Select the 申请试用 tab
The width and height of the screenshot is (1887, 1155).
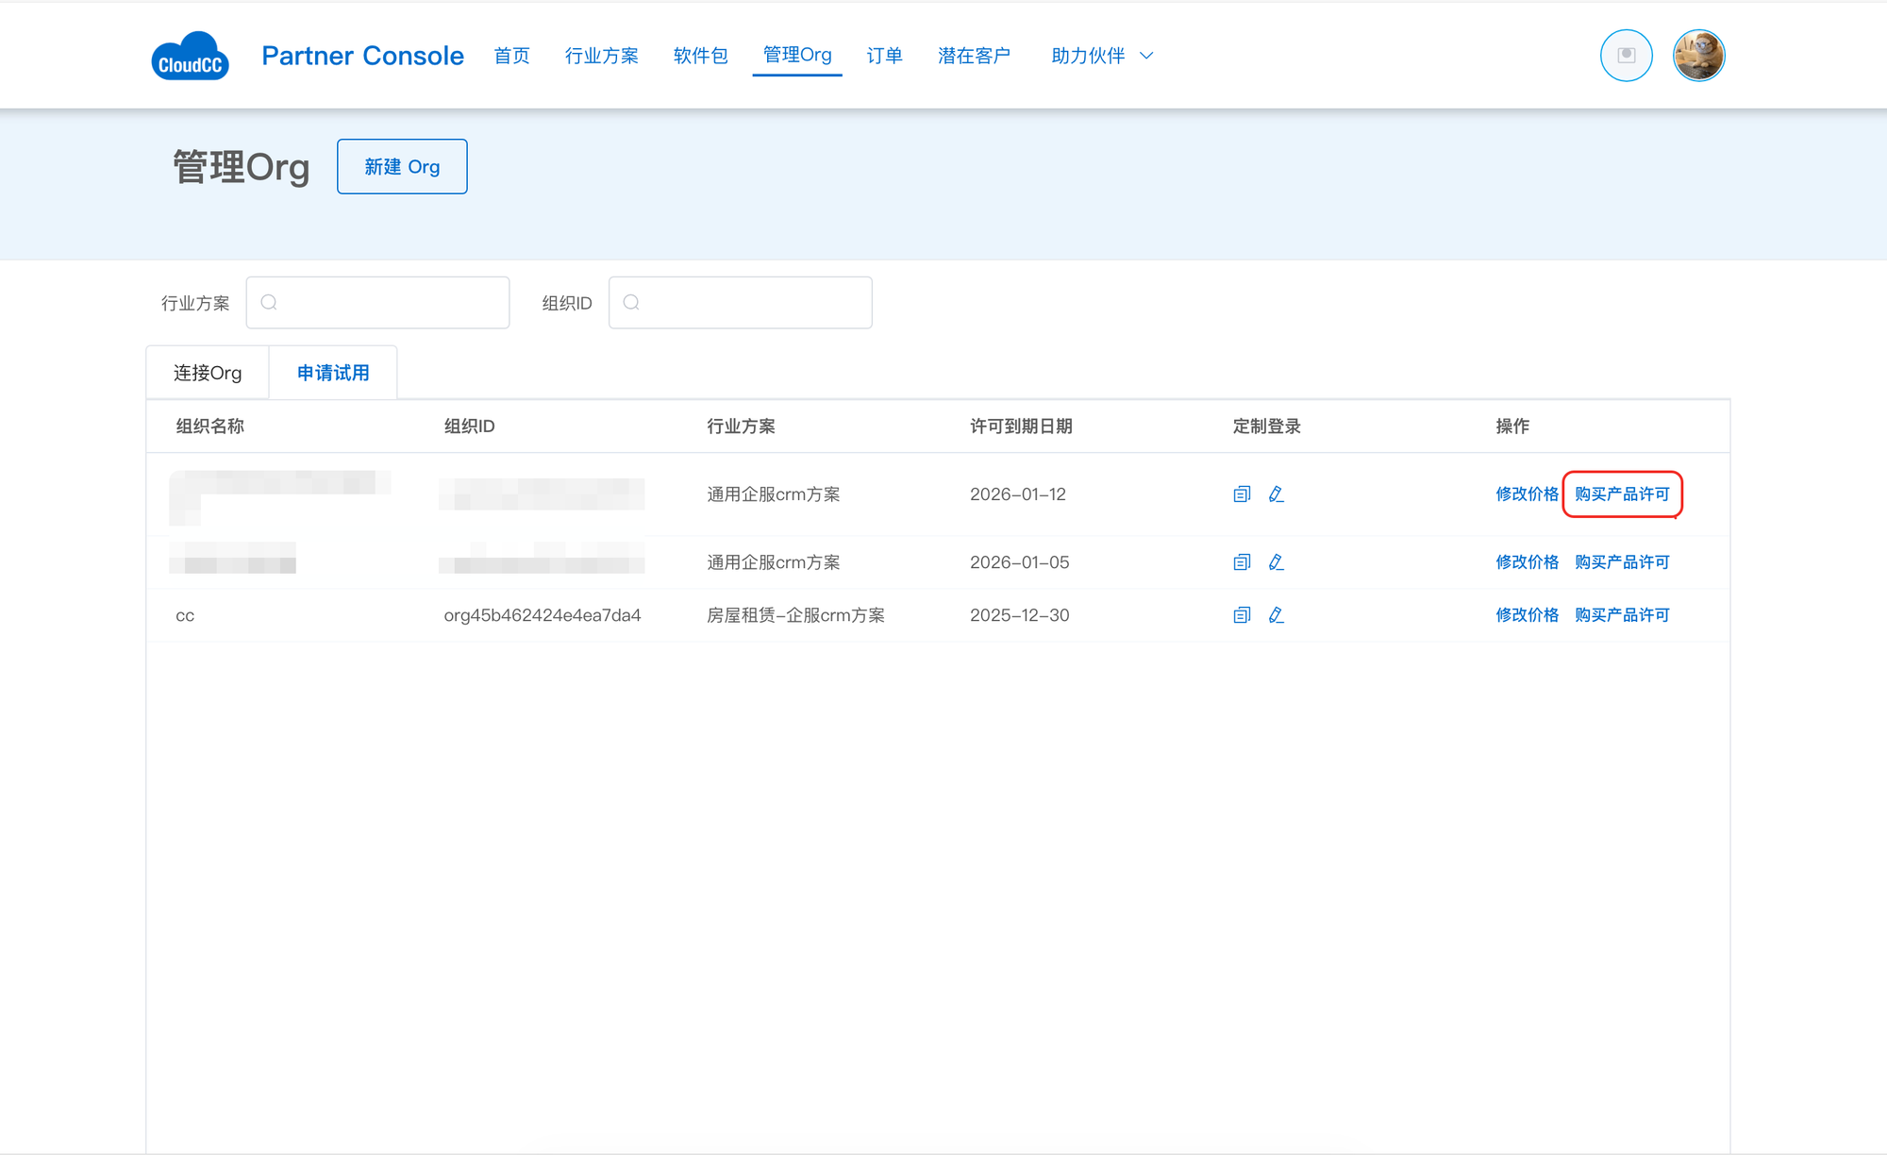click(x=333, y=373)
